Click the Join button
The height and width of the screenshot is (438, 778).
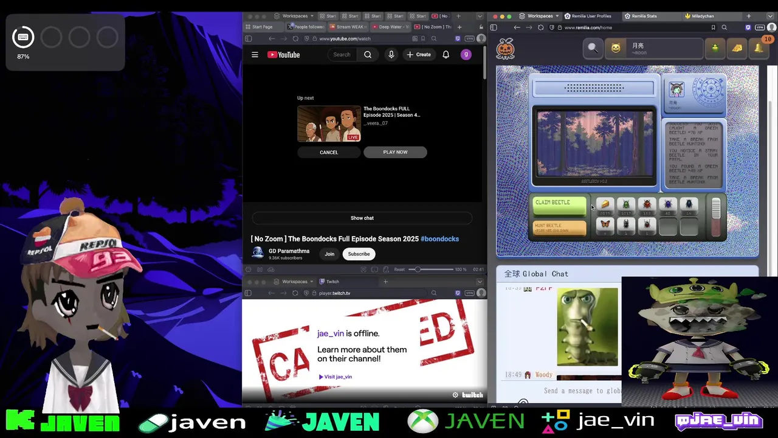pyautogui.click(x=329, y=254)
